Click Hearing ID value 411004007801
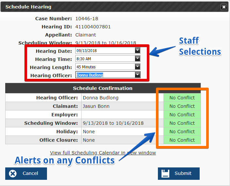This screenshot has height=186, width=230. click(93, 27)
